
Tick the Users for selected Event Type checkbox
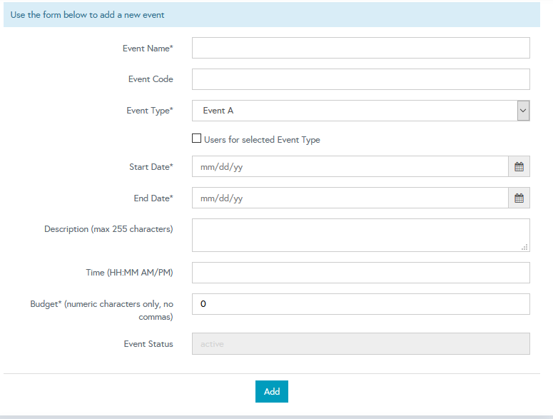197,139
